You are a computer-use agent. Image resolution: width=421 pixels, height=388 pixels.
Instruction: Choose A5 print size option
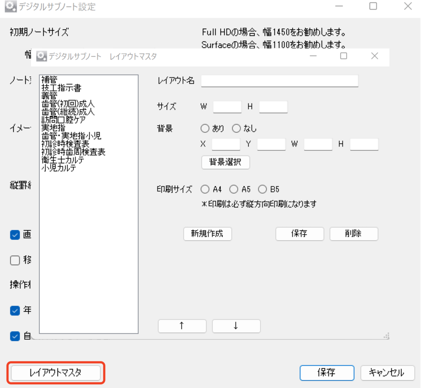[x=234, y=189]
